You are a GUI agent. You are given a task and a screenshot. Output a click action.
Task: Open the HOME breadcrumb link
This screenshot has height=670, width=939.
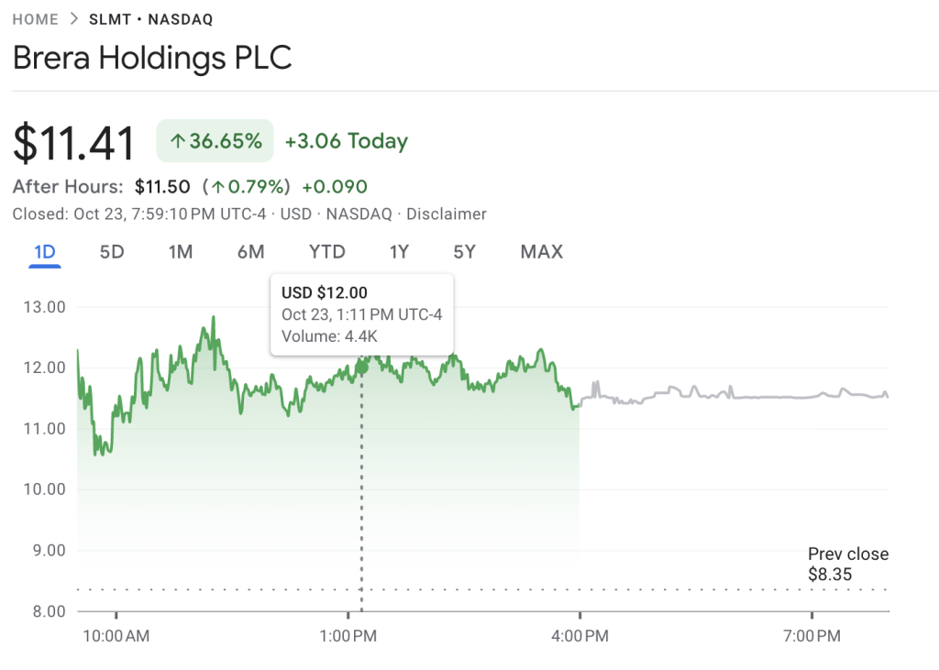point(35,18)
